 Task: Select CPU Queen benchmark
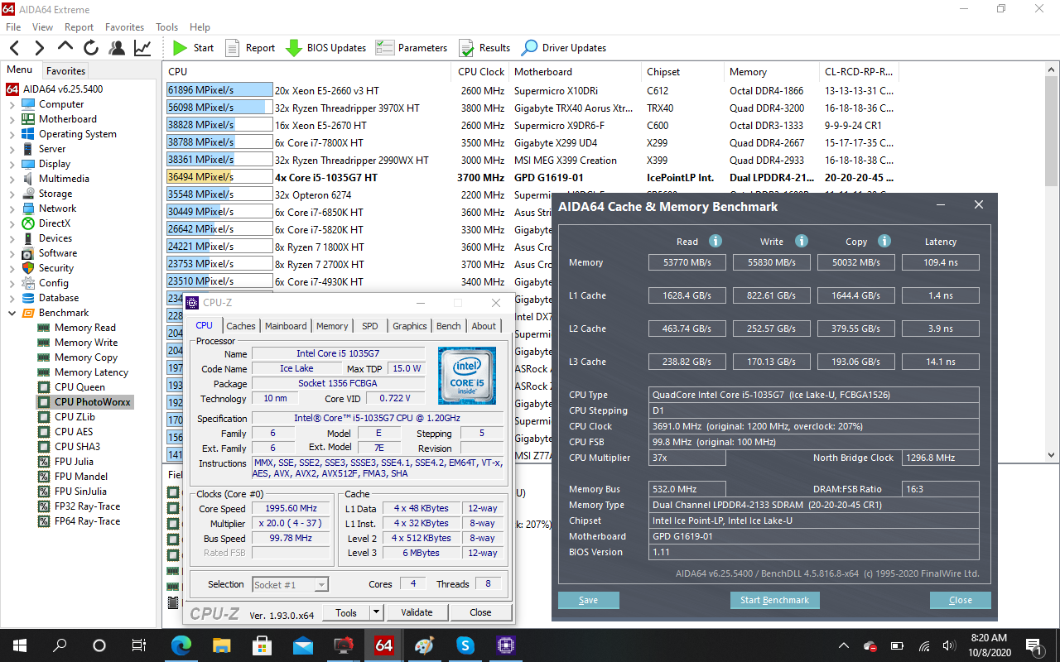(x=79, y=387)
